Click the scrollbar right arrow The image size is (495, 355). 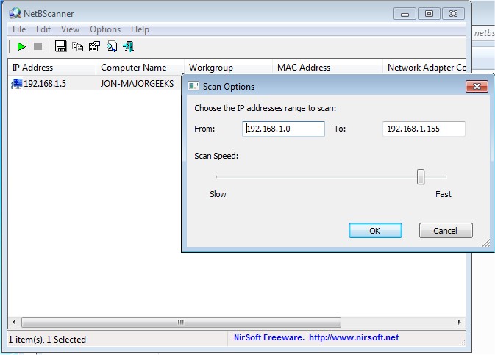pyautogui.click(x=459, y=322)
